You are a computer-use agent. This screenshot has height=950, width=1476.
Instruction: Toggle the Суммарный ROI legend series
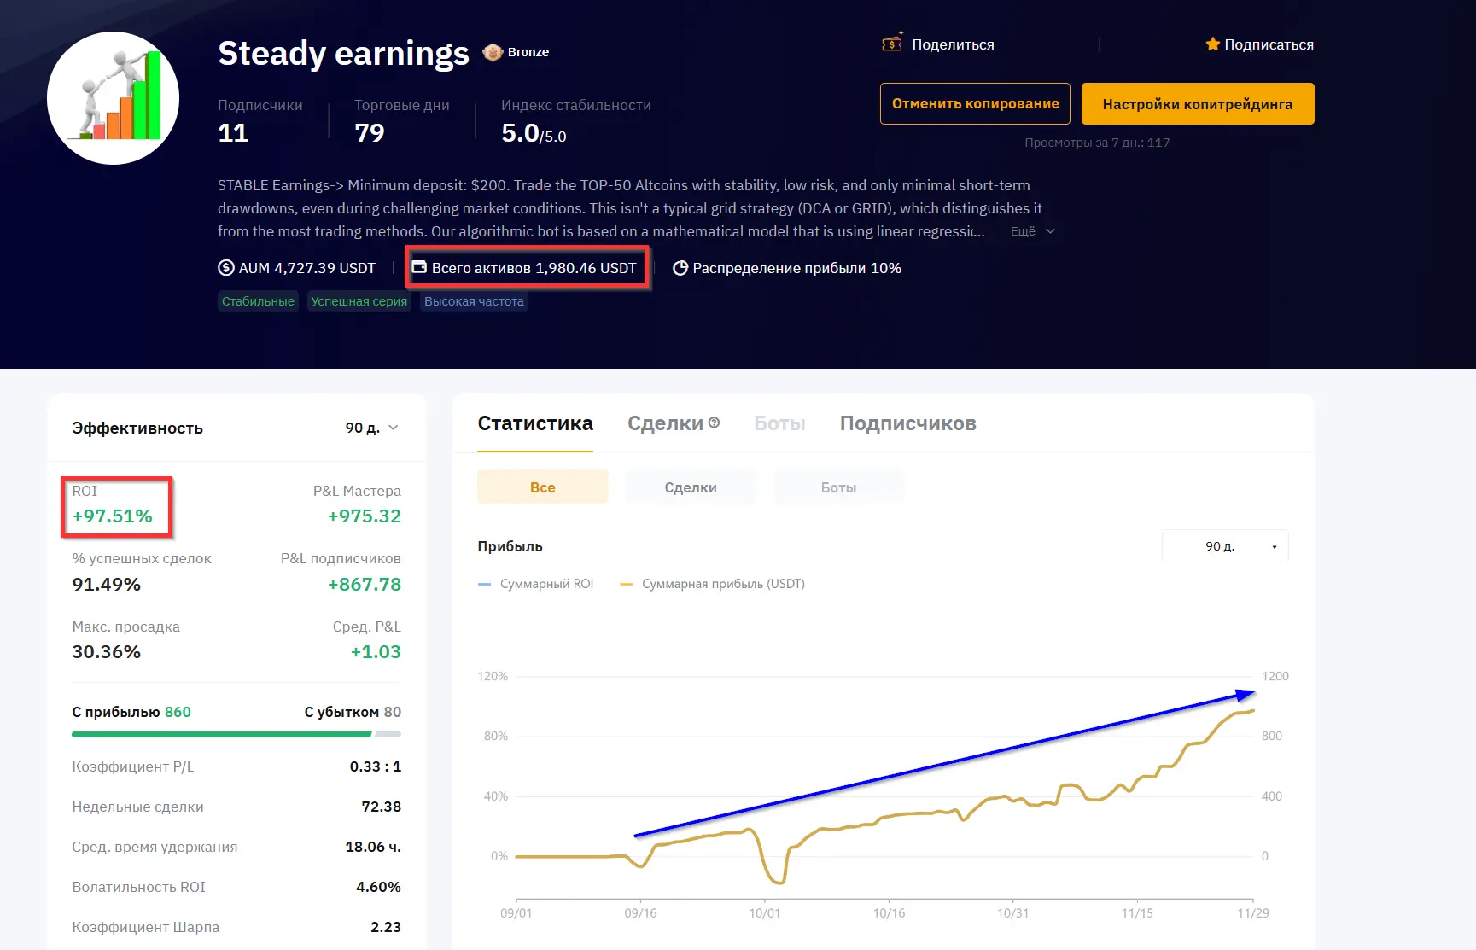coord(536,584)
